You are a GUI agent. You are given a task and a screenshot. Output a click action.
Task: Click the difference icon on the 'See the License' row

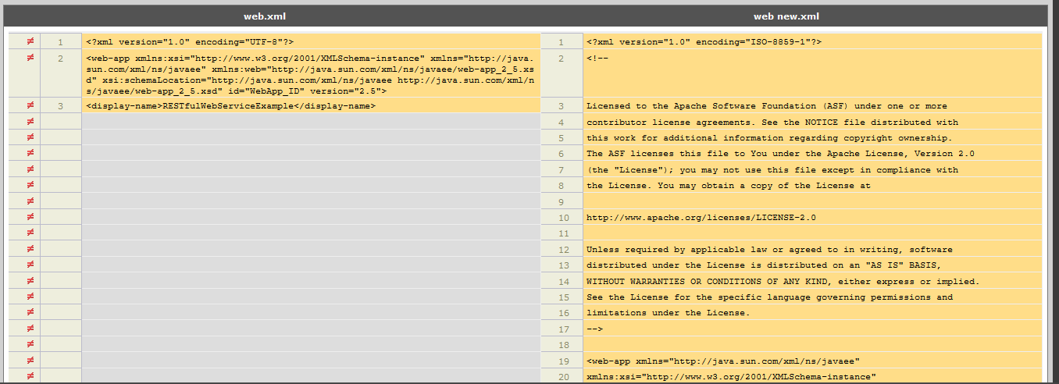click(x=30, y=297)
